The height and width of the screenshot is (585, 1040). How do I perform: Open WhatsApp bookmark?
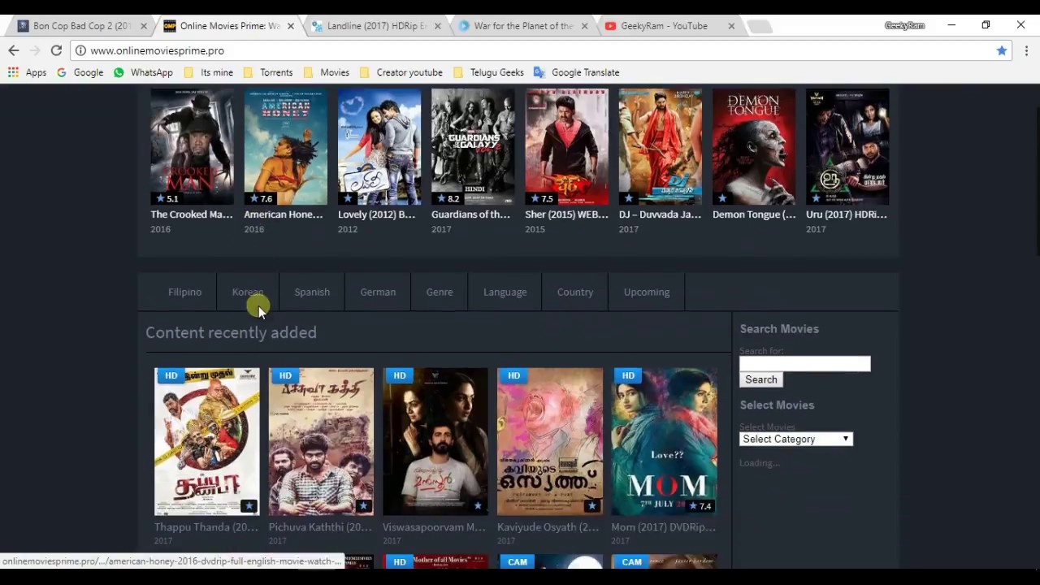click(x=143, y=72)
